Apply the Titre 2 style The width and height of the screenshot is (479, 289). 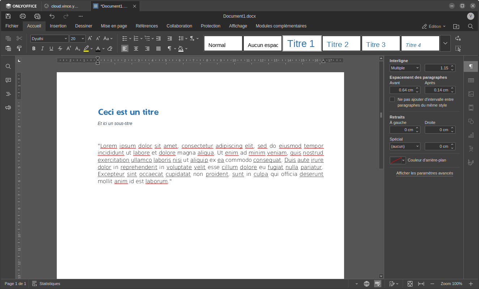tap(341, 44)
